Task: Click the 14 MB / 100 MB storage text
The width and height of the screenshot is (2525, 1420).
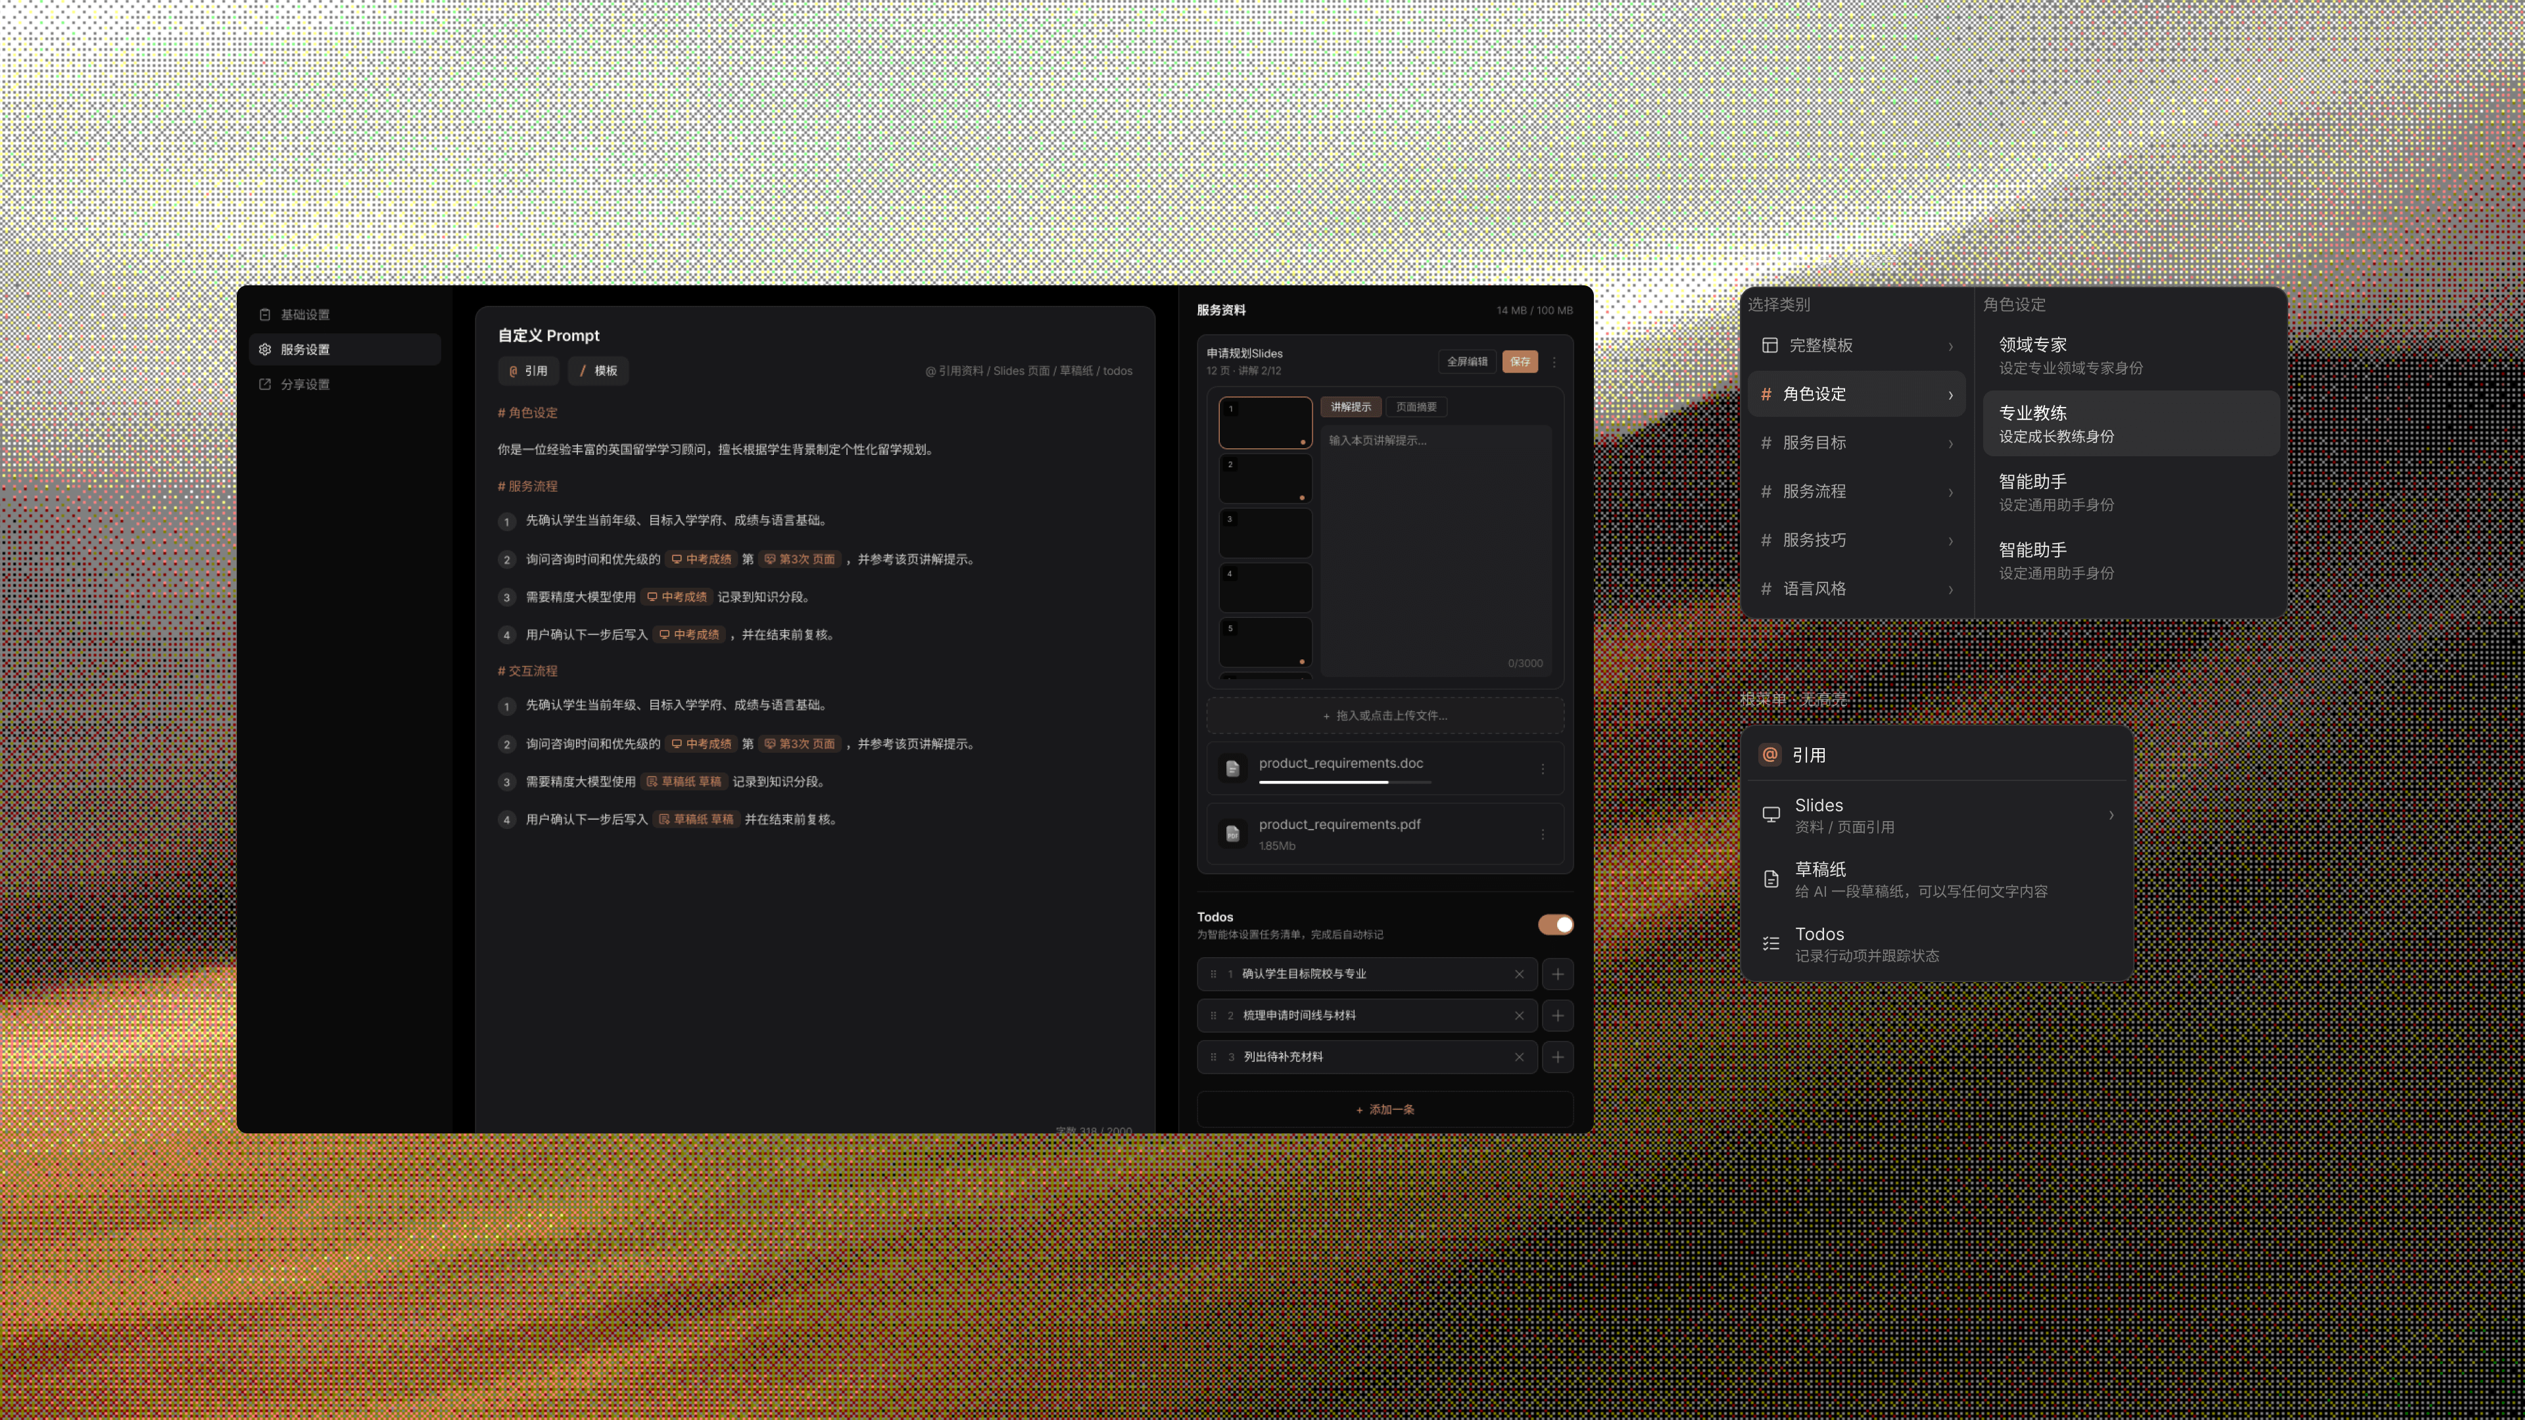Action: coord(1534,311)
